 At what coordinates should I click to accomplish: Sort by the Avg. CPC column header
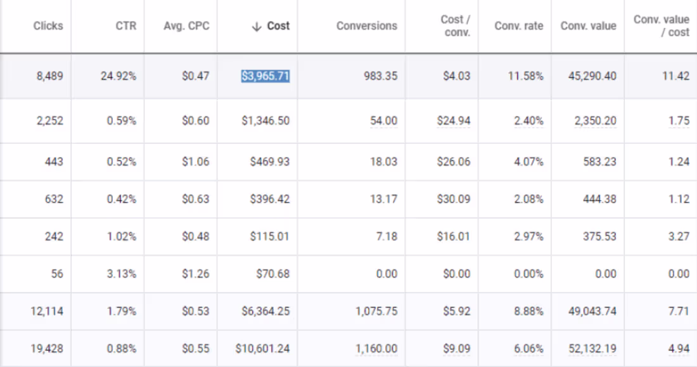(x=188, y=26)
